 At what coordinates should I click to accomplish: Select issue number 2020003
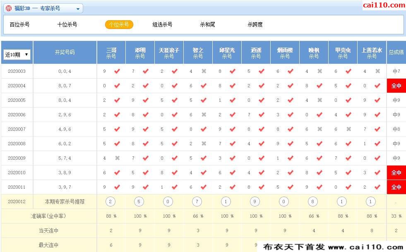click(x=17, y=71)
